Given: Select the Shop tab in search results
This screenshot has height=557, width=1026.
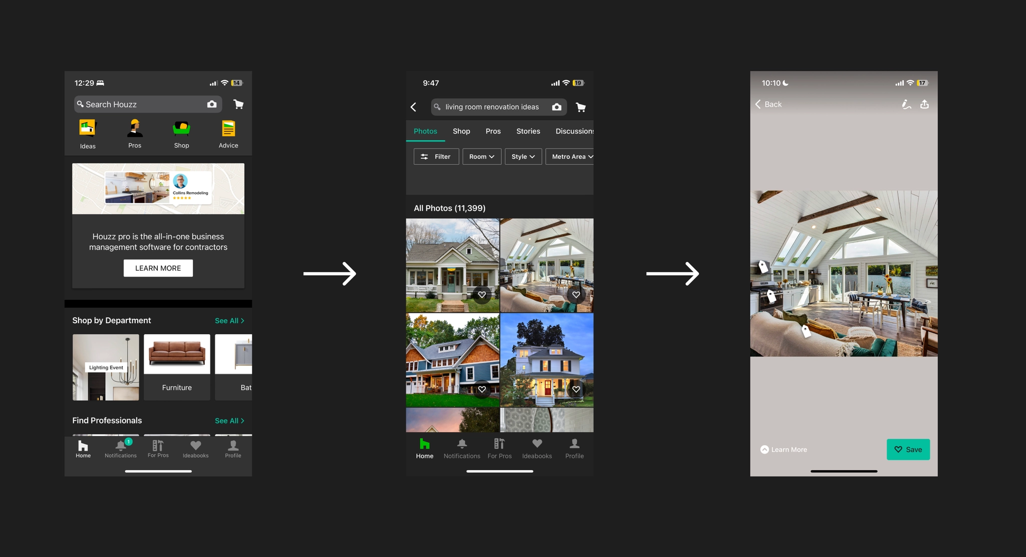Looking at the screenshot, I should (x=461, y=131).
